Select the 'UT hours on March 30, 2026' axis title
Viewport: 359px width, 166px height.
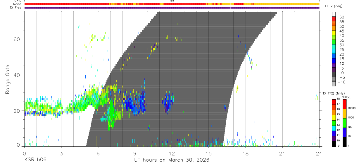click(172, 160)
